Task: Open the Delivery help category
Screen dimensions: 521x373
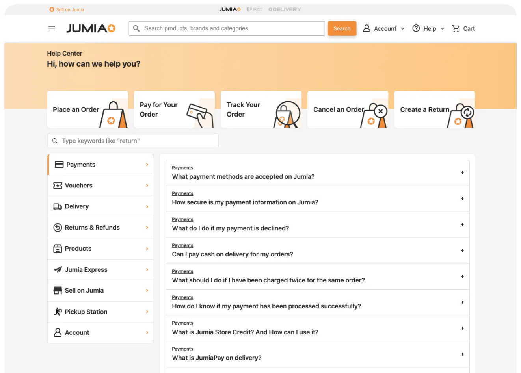Action: click(100, 206)
